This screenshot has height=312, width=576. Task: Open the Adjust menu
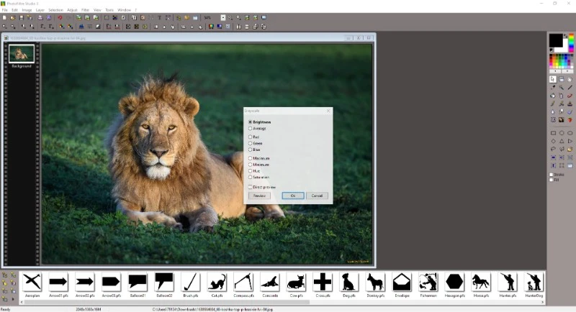pos(72,10)
